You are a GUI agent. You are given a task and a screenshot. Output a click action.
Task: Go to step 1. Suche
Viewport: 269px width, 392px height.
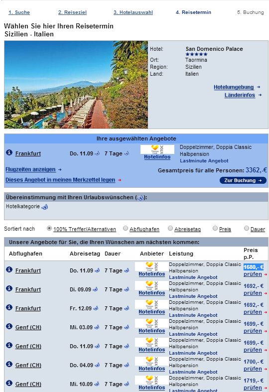[x=19, y=12]
